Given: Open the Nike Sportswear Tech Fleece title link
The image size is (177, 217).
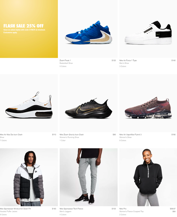Looking at the screenshot, I should click(71, 209).
